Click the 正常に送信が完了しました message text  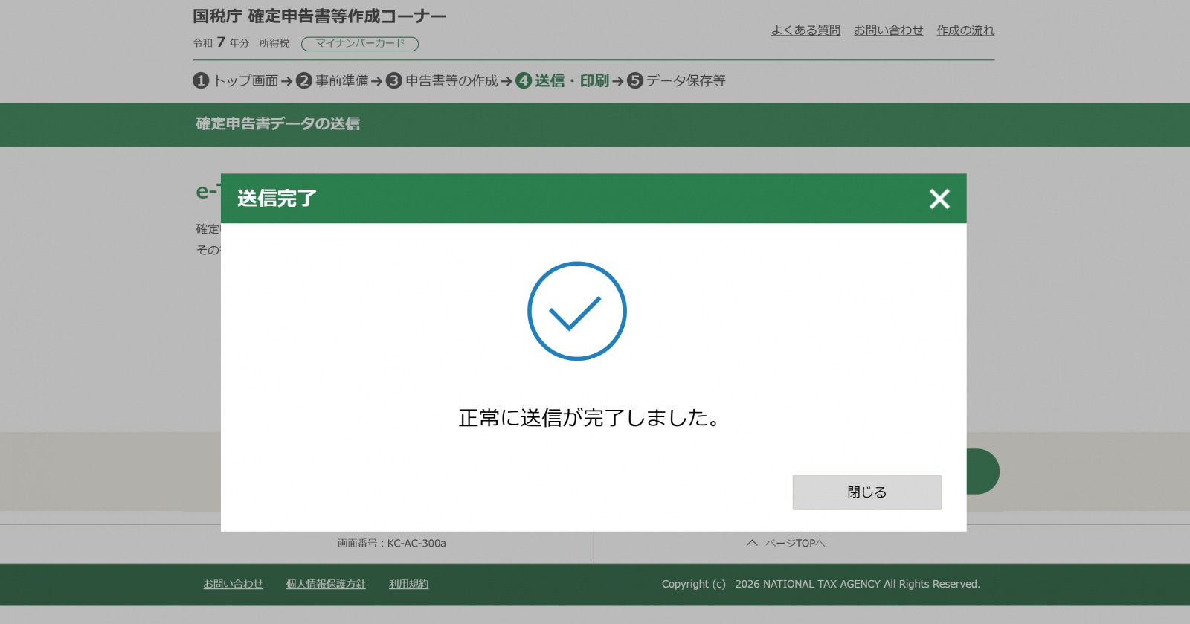click(589, 418)
